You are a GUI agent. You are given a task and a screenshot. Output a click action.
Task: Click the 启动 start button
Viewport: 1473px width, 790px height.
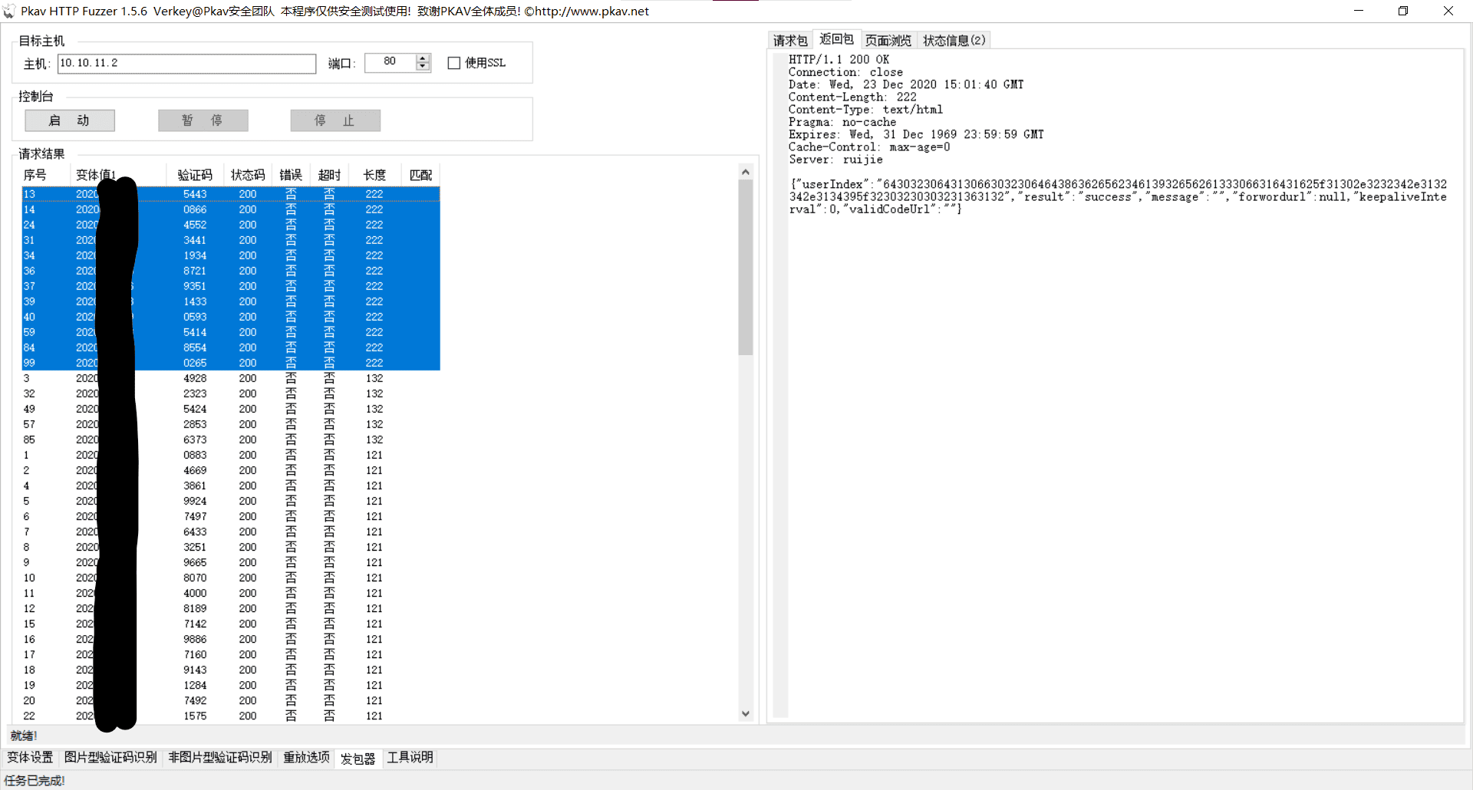[70, 120]
